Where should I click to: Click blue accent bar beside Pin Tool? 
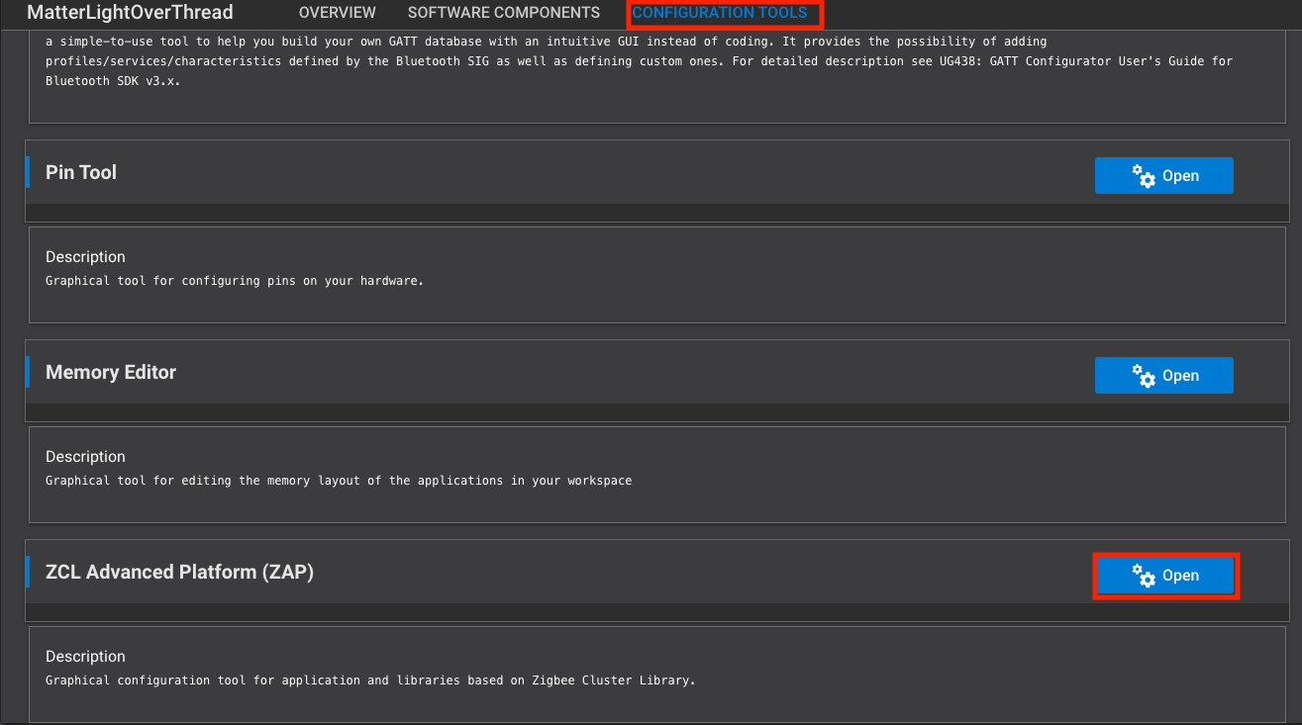[x=28, y=172]
